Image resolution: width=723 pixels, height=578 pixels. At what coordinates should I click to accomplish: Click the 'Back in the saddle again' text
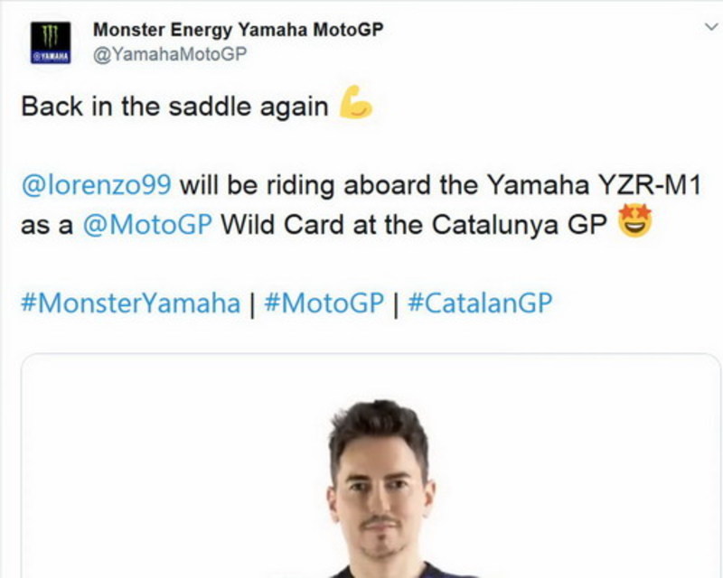pos(174,107)
